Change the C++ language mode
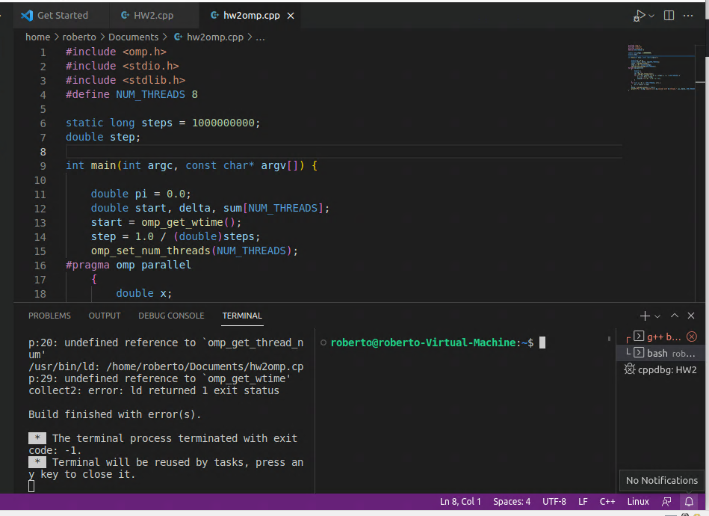The width and height of the screenshot is (709, 516). 607,501
